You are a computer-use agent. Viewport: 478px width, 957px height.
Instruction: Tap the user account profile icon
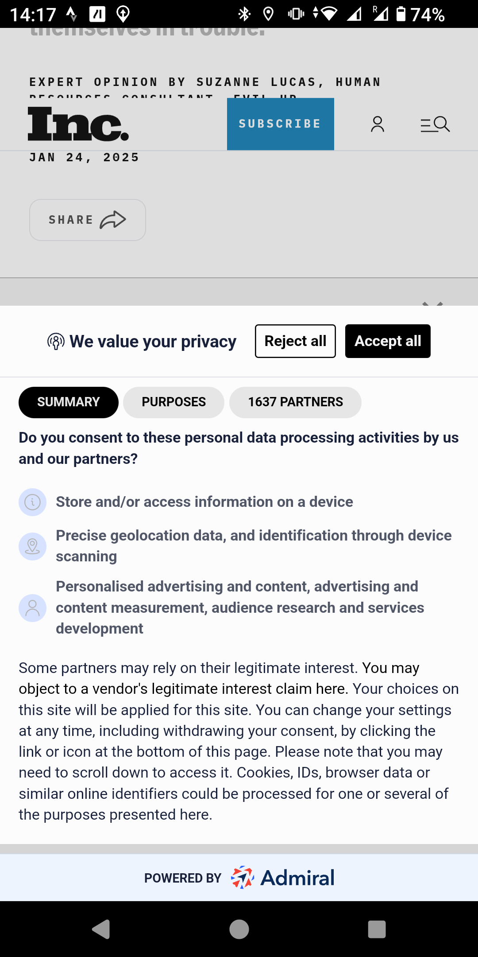coord(377,124)
